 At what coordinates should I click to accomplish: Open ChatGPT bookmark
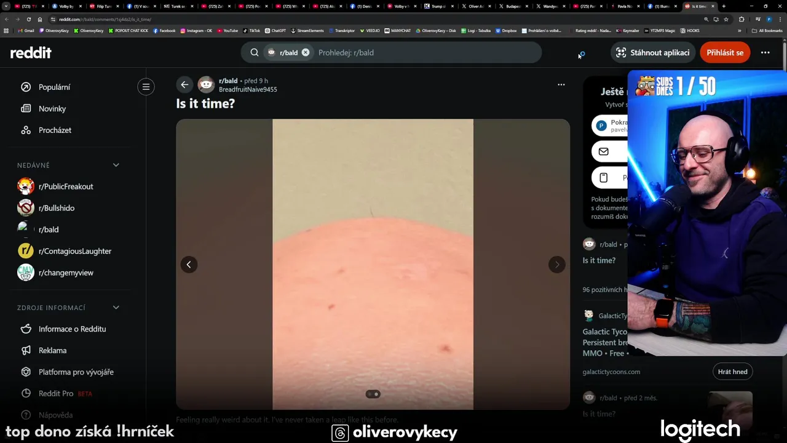[x=275, y=30]
